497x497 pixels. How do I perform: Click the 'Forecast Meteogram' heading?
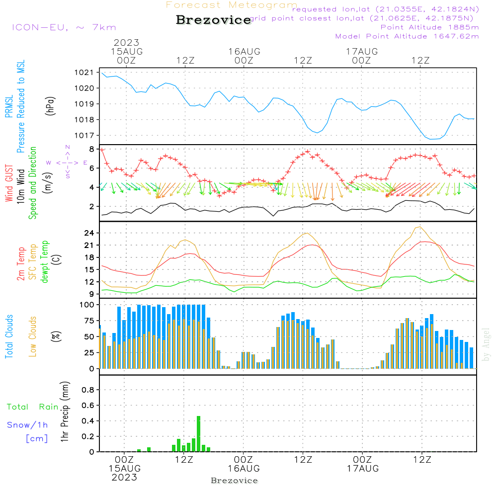click(232, 5)
